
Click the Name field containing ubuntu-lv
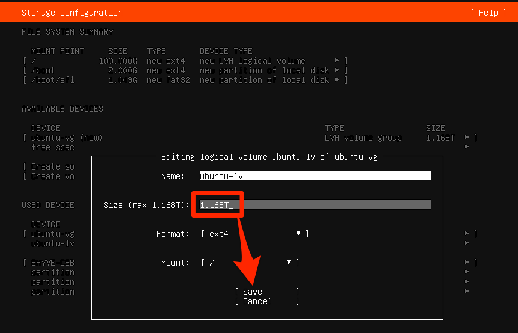pos(315,176)
